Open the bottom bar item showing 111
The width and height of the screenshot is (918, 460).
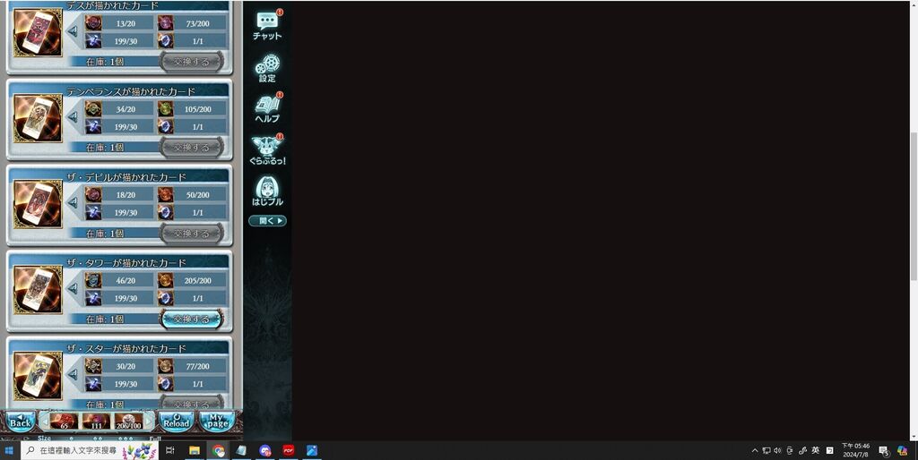click(96, 422)
